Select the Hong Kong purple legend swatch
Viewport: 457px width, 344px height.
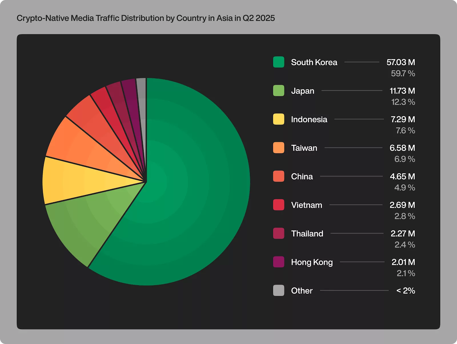coord(278,262)
